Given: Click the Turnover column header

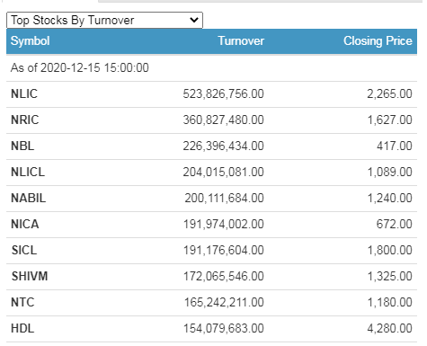Looking at the screenshot, I should pos(241,40).
